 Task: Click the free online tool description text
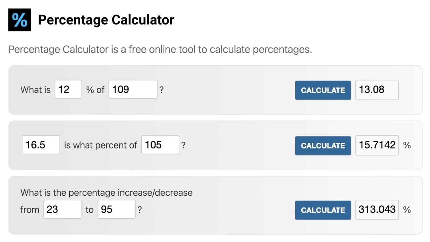click(160, 50)
